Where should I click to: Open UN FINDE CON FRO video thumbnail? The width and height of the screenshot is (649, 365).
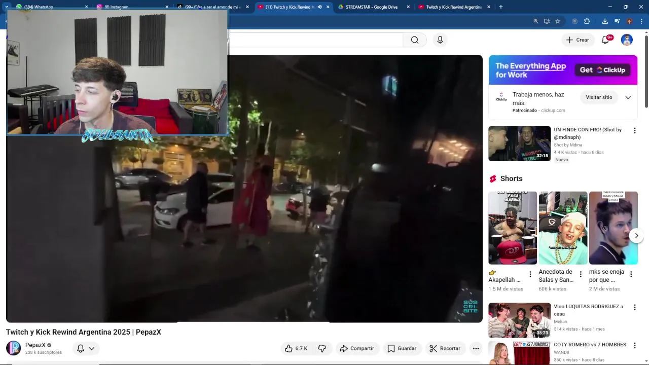click(x=519, y=143)
